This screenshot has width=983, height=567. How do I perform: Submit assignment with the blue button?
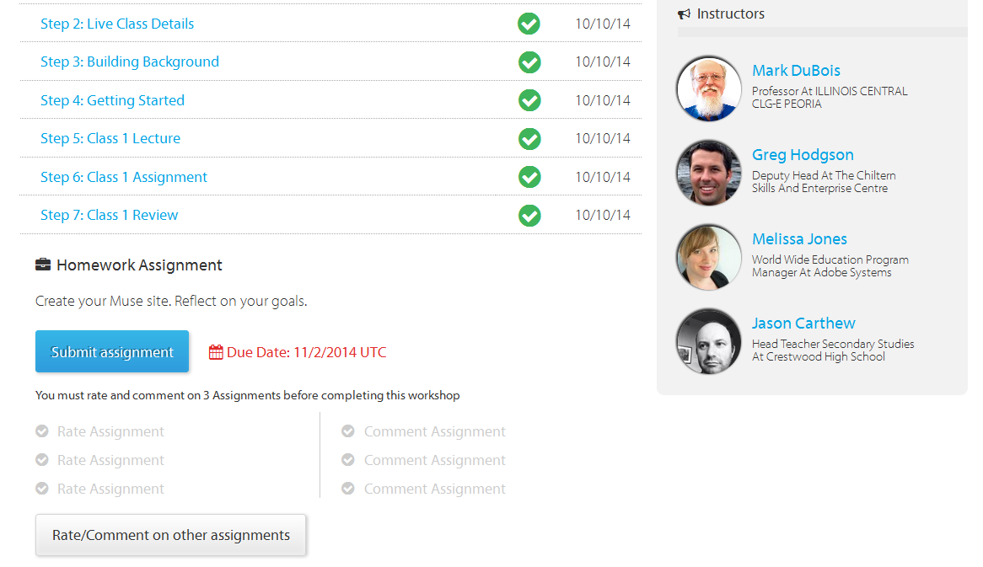tap(112, 351)
